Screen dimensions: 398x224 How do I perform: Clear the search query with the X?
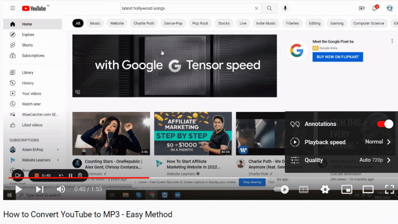(257, 9)
